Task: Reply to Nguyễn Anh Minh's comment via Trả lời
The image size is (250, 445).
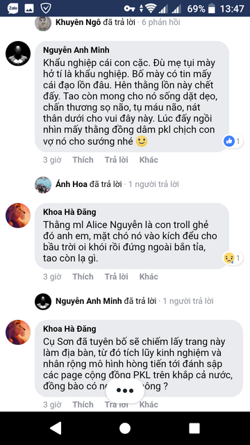Action: [116, 160]
